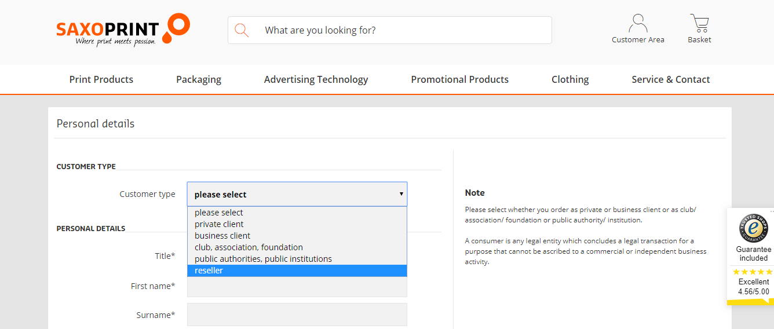Image resolution: width=774 pixels, height=329 pixels.
Task: Collapse the Customer type dropdown arrow
Action: 401,194
